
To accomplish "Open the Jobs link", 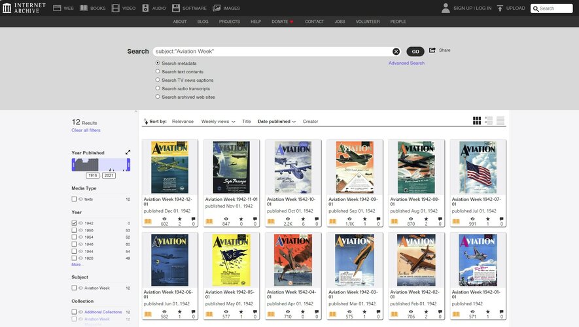I will point(340,22).
